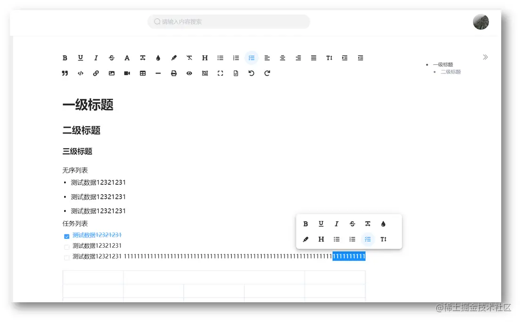Toggle the active task list button in main toolbar
Image resolution: width=521 pixels, height=322 pixels.
click(252, 58)
